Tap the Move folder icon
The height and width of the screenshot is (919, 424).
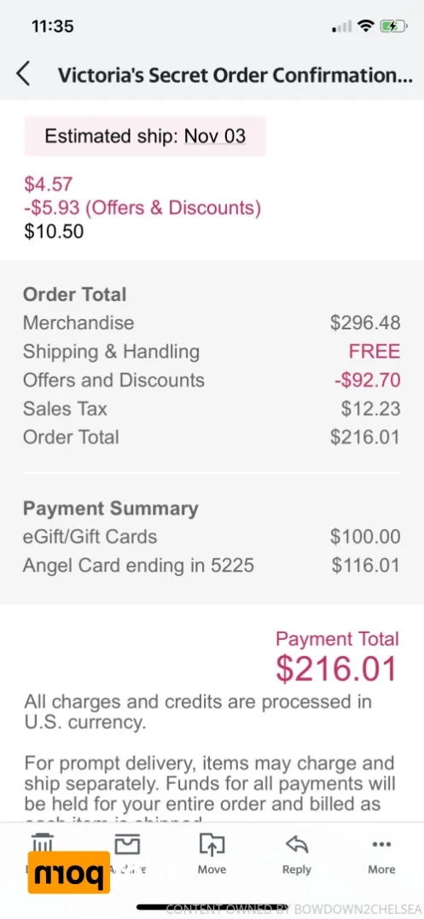point(212,844)
